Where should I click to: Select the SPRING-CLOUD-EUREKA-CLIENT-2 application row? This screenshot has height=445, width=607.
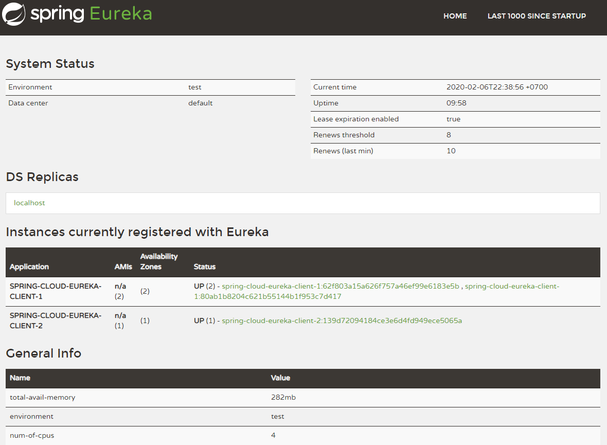click(57, 320)
